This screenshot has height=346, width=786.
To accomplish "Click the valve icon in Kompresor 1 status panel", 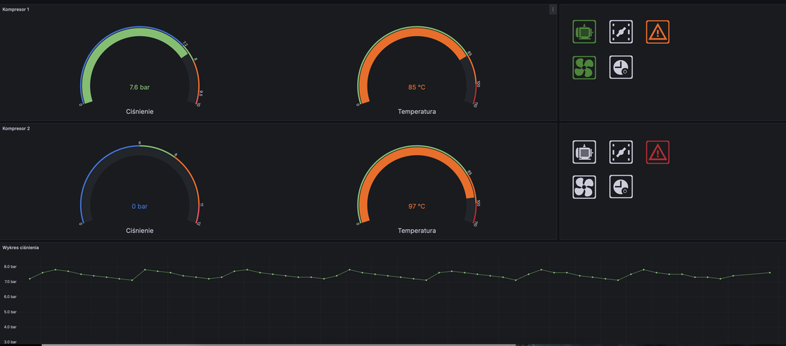I will 621,32.
